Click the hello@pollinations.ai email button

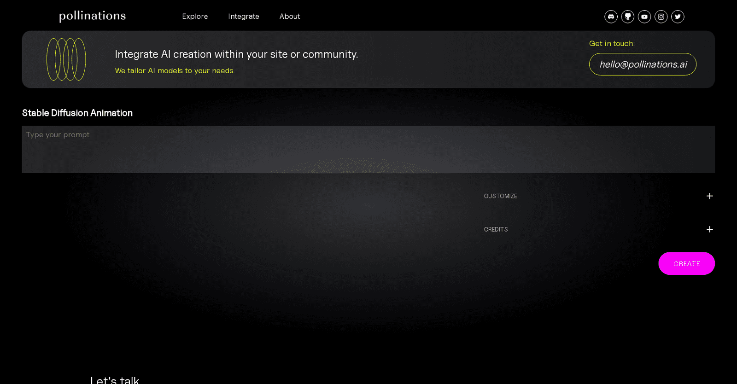click(x=643, y=64)
